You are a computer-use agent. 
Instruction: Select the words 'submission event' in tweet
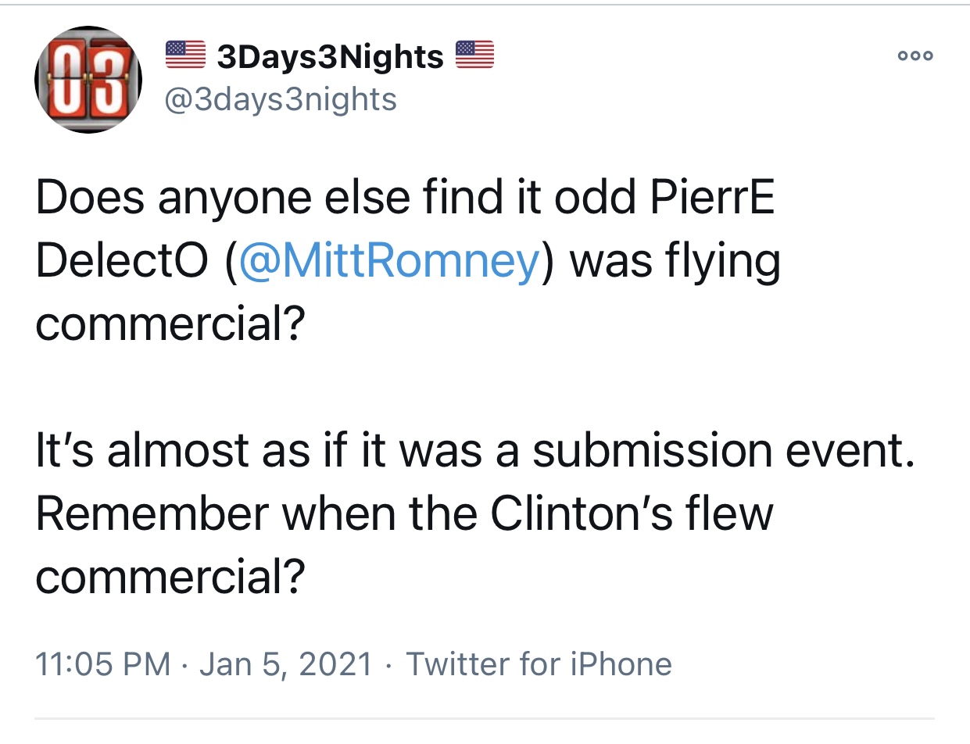pyautogui.click(x=722, y=451)
